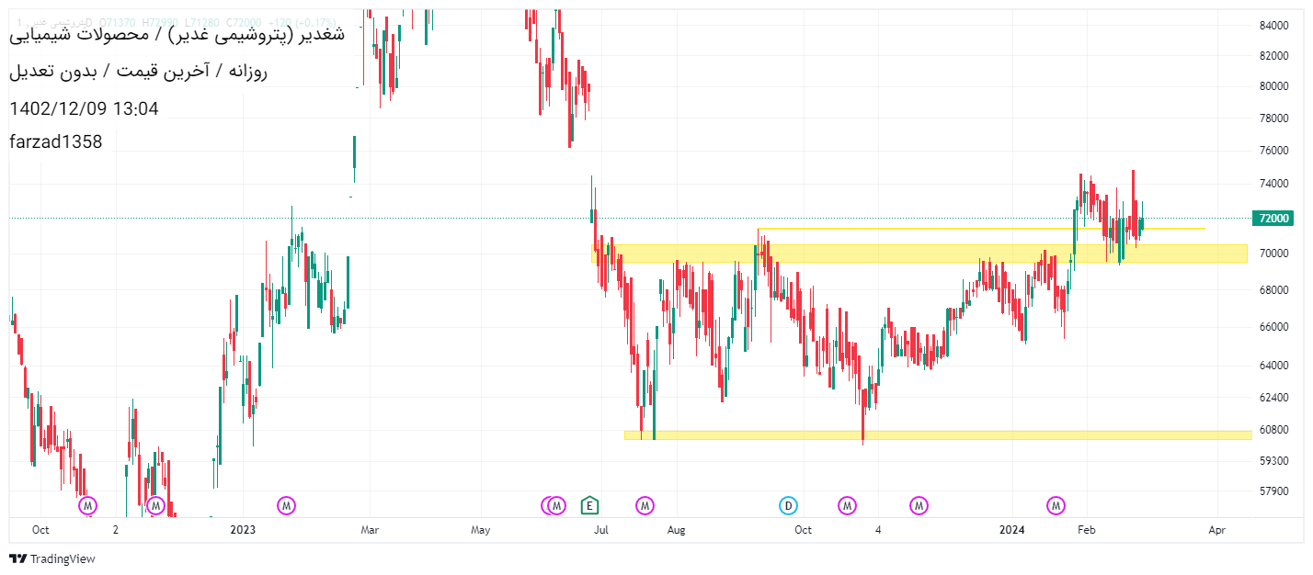This screenshot has width=1313, height=575.
Task: Click the 'Feb' time axis label
Action: click(1087, 530)
